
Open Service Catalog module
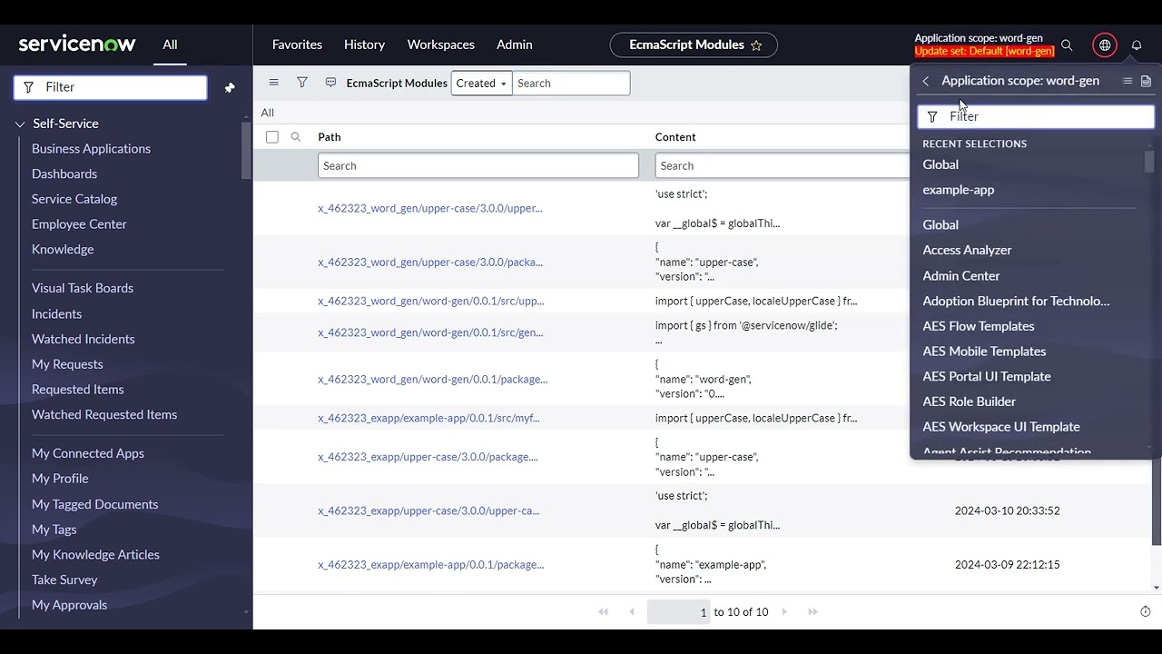tap(74, 199)
